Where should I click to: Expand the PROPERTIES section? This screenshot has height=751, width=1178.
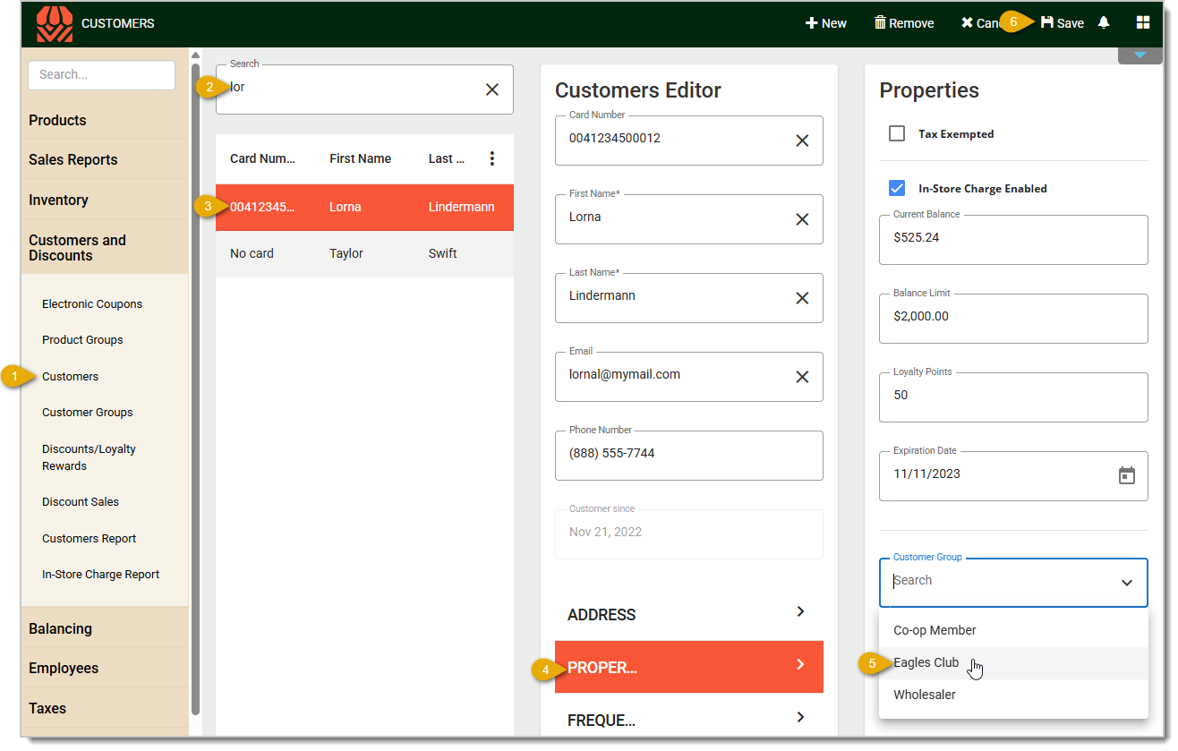coord(689,667)
